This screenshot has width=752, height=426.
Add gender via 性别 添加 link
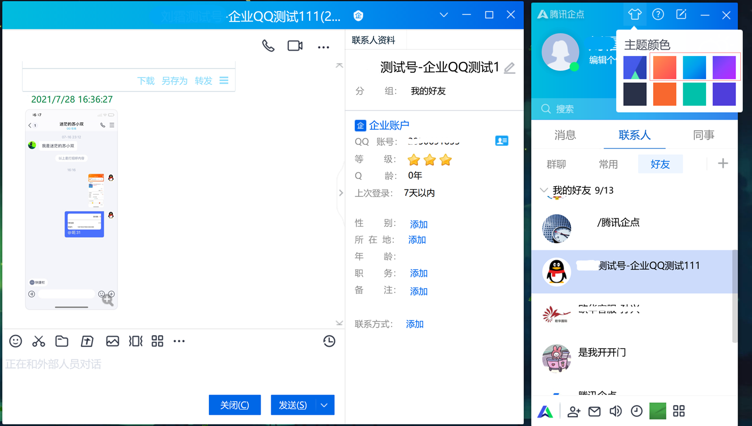(x=419, y=224)
